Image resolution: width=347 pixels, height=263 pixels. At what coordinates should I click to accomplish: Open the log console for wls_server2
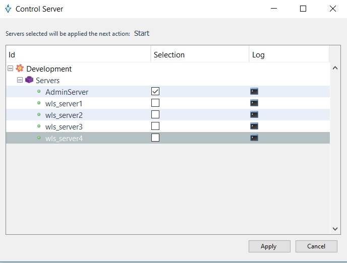point(254,115)
